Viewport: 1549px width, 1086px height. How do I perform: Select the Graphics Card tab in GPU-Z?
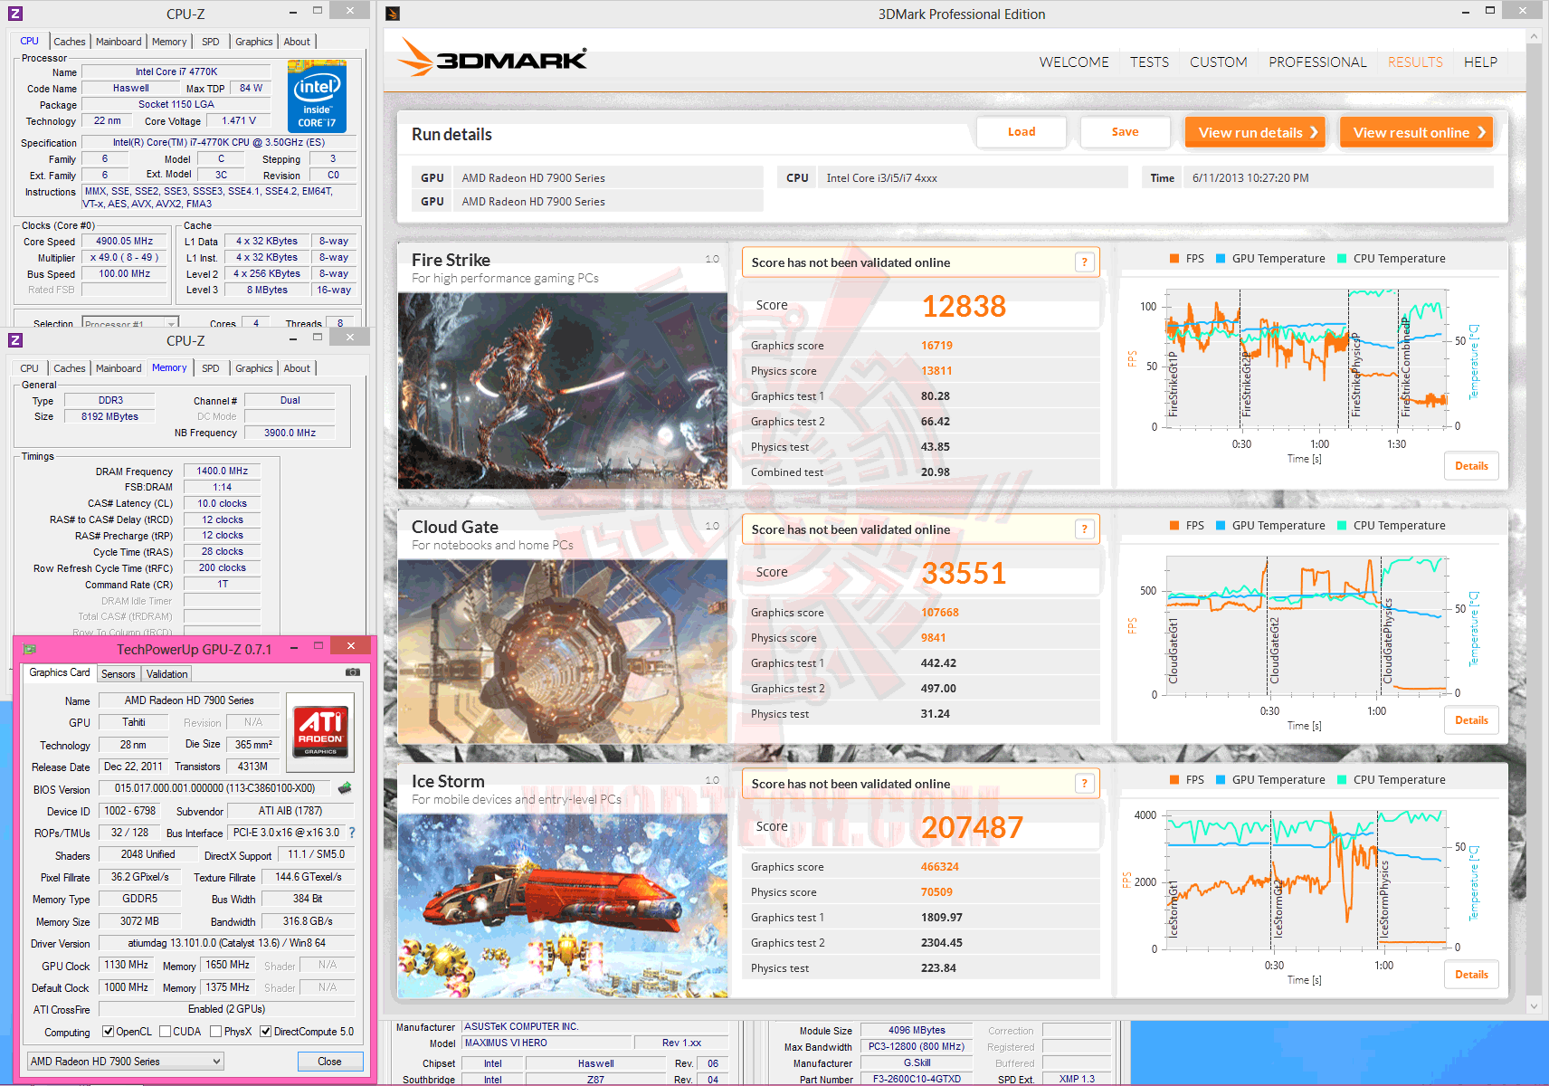(x=60, y=672)
